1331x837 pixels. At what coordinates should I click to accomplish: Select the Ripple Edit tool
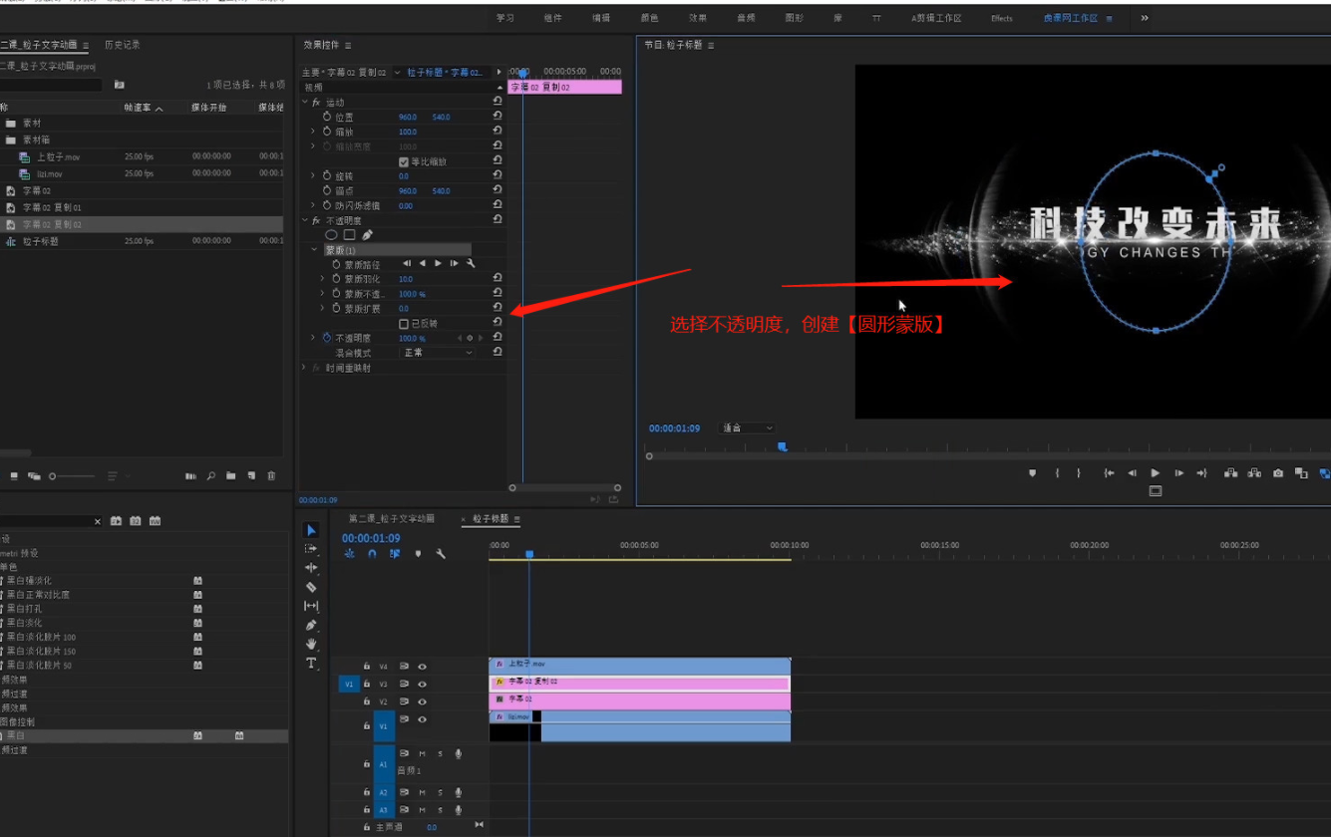(x=311, y=568)
